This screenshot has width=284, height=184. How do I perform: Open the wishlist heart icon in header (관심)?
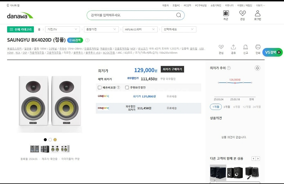(x=242, y=13)
